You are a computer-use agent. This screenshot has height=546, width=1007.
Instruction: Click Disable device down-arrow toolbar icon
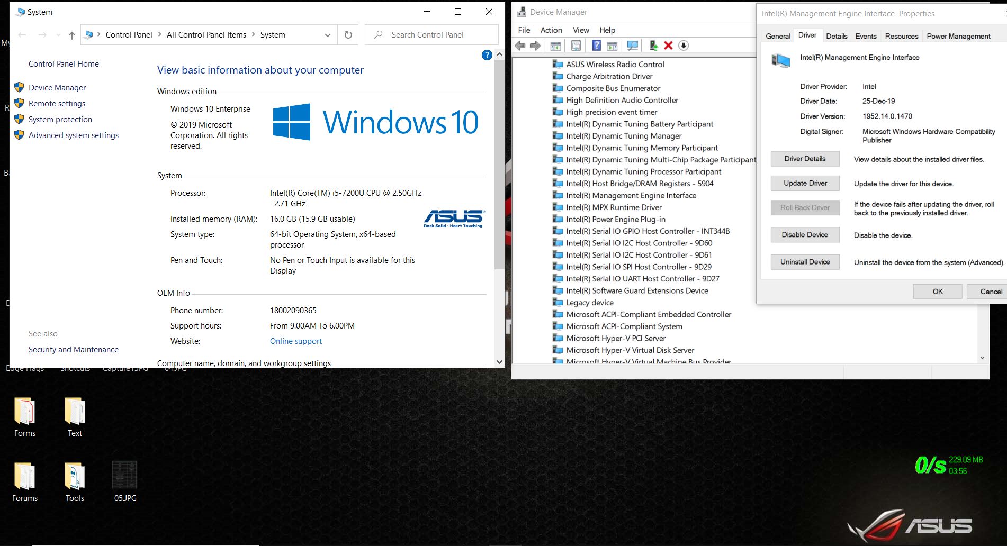(x=684, y=46)
